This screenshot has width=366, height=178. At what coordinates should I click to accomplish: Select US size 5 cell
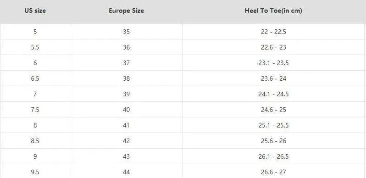(x=35, y=32)
